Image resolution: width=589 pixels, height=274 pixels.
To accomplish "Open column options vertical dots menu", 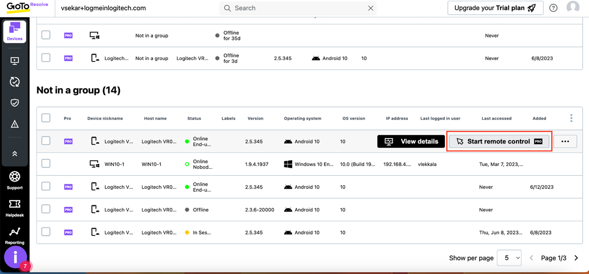I will (571, 118).
